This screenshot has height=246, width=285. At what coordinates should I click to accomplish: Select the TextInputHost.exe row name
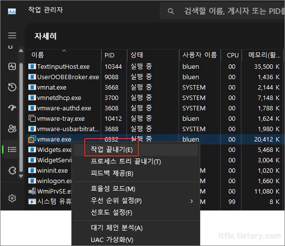[63, 67]
